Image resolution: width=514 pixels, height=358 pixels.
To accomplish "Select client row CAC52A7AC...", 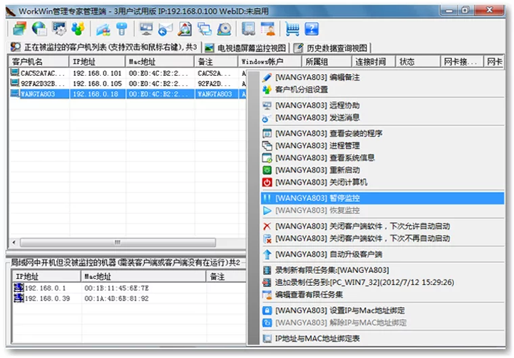I will pos(128,73).
